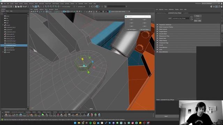Click the highlighted IPR render icon
223x125 pixels.
(x=97, y=7)
